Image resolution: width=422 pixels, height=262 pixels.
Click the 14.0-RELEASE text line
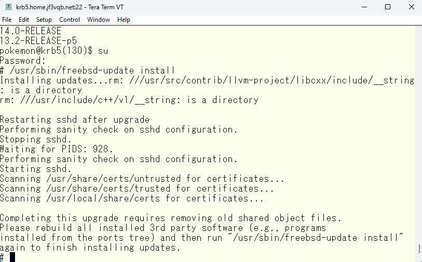coord(31,31)
